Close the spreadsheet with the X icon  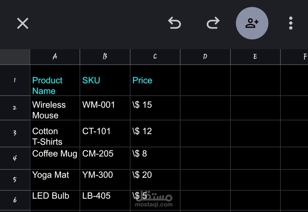(23, 23)
